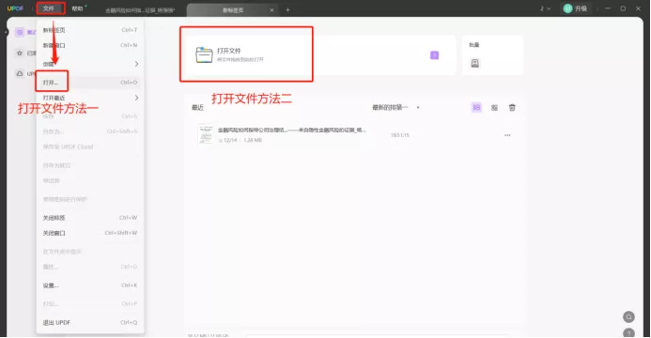The width and height of the screenshot is (651, 338).
Task: Click the help question icon at bottom right
Action: click(628, 332)
